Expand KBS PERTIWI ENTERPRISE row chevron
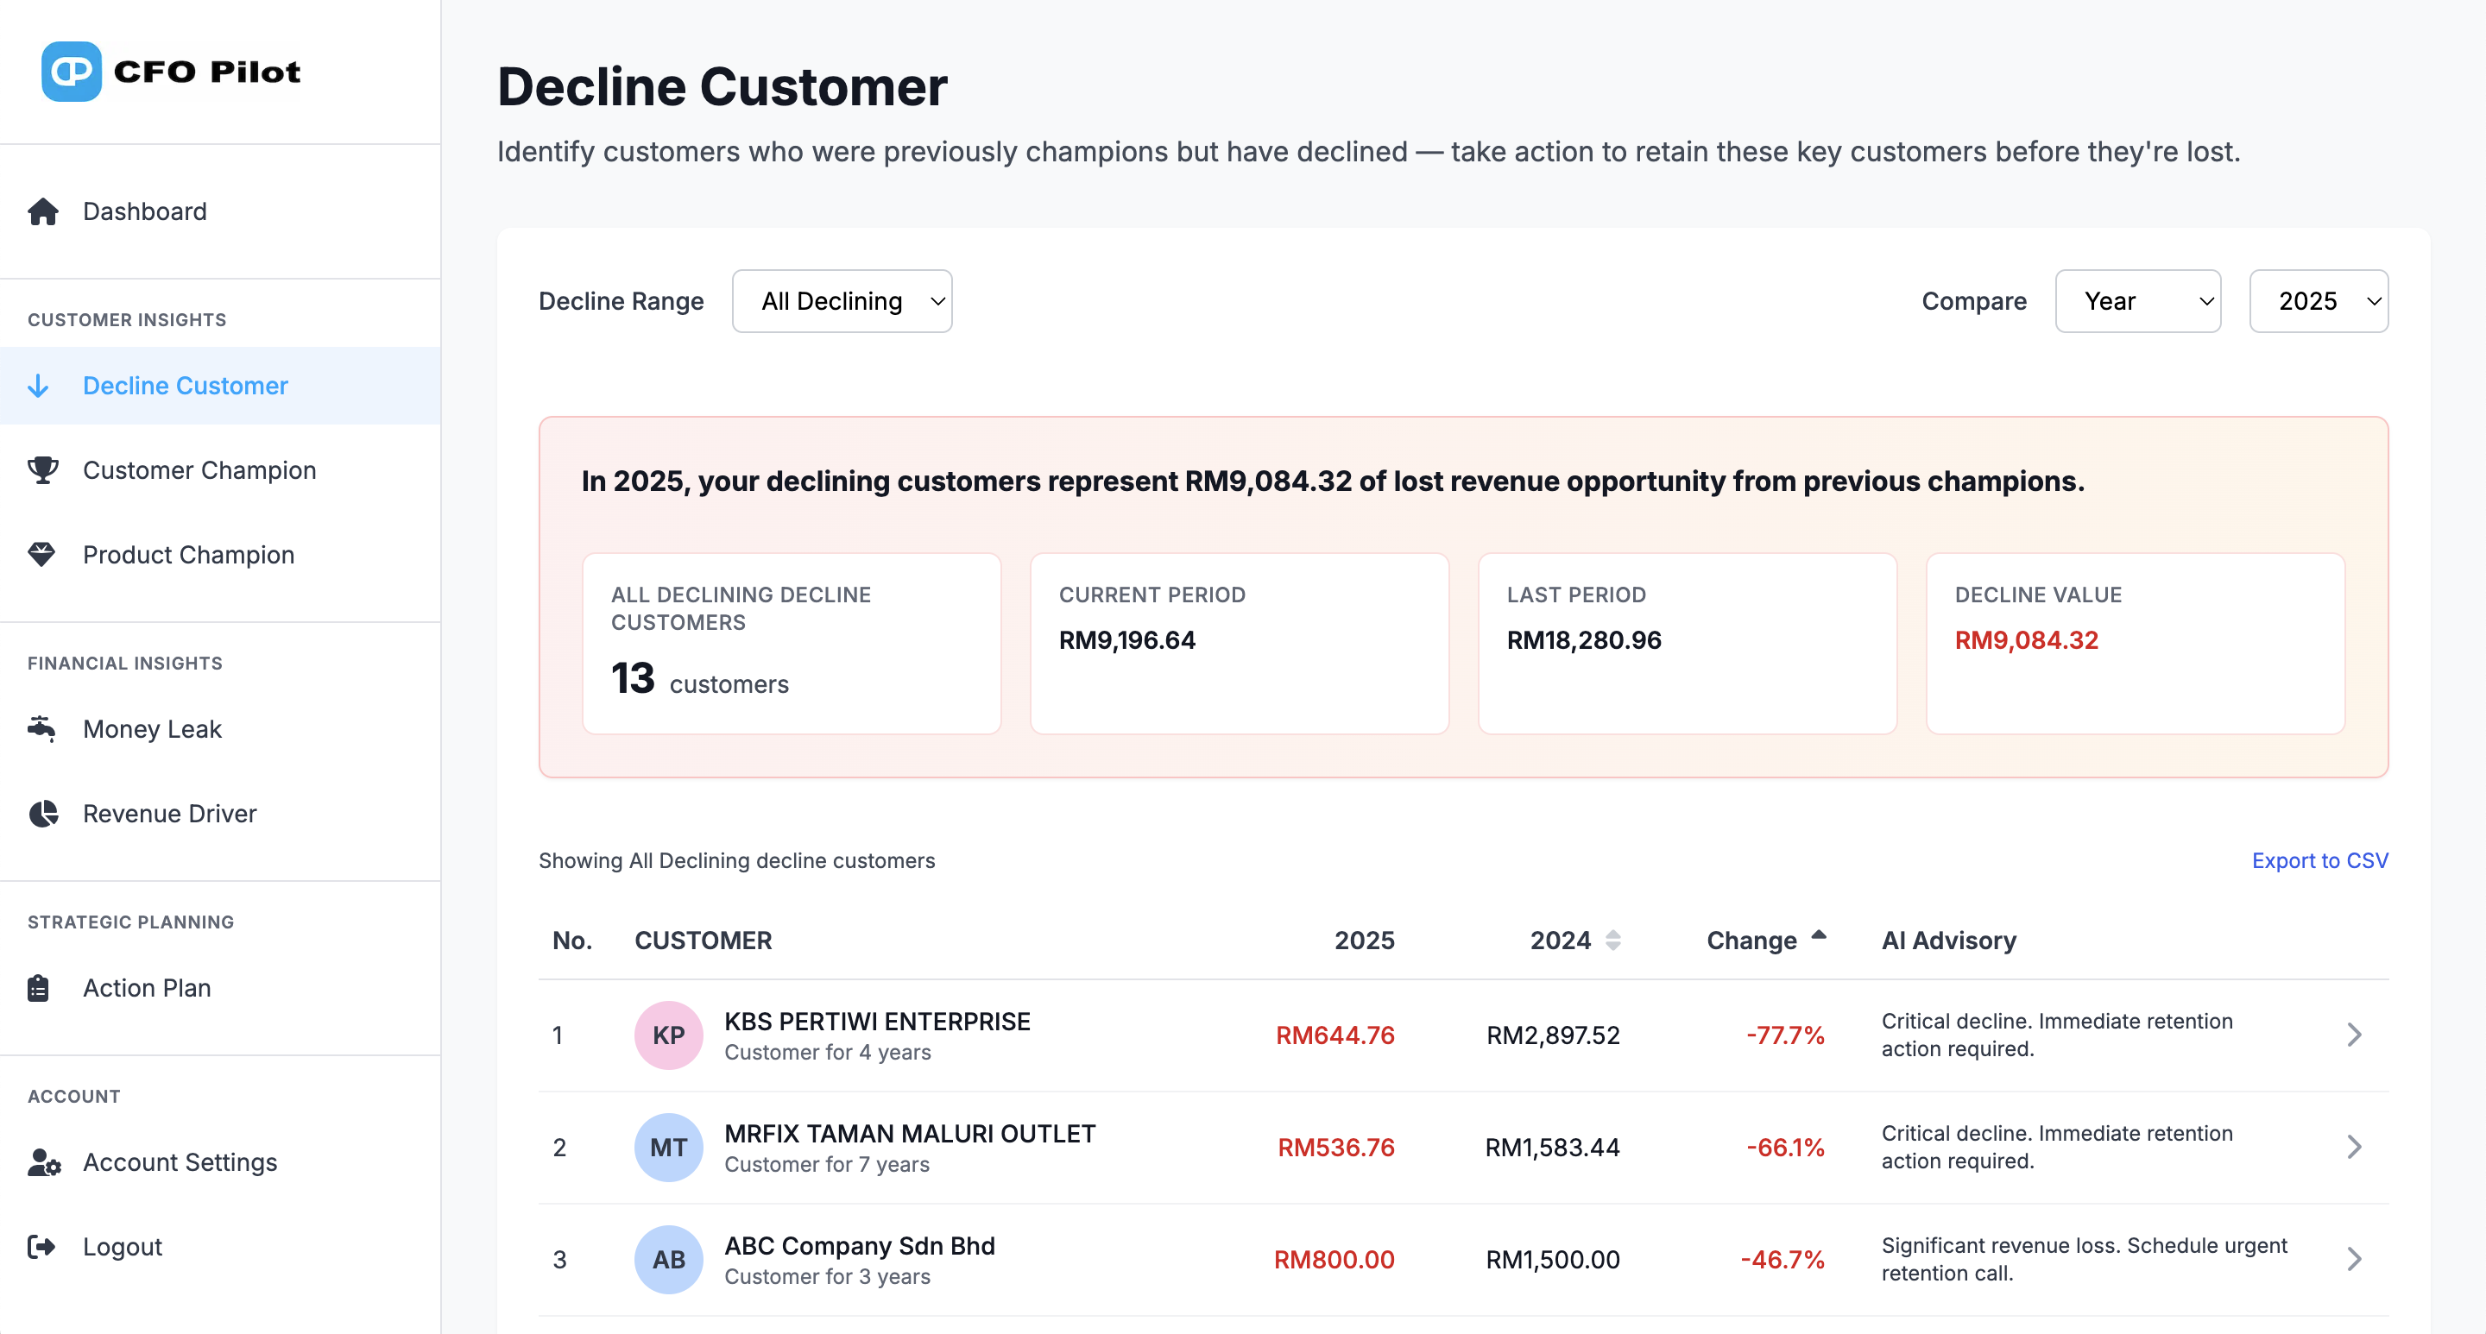2486x1334 pixels. coord(2354,1035)
